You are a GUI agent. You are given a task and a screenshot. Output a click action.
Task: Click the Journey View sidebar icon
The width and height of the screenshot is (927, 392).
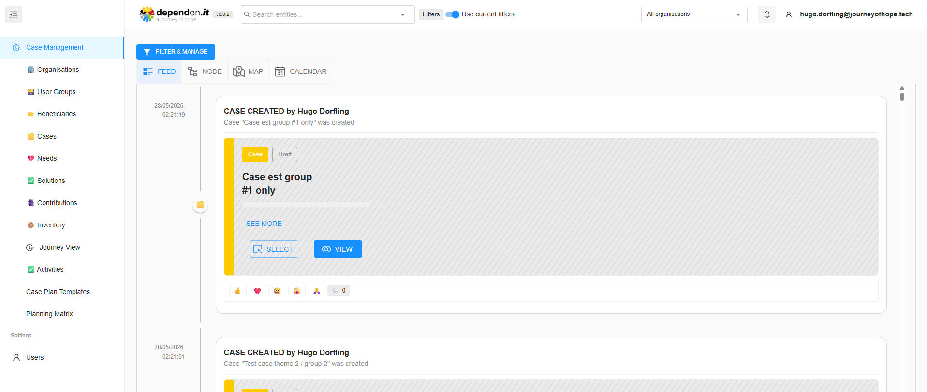[30, 247]
